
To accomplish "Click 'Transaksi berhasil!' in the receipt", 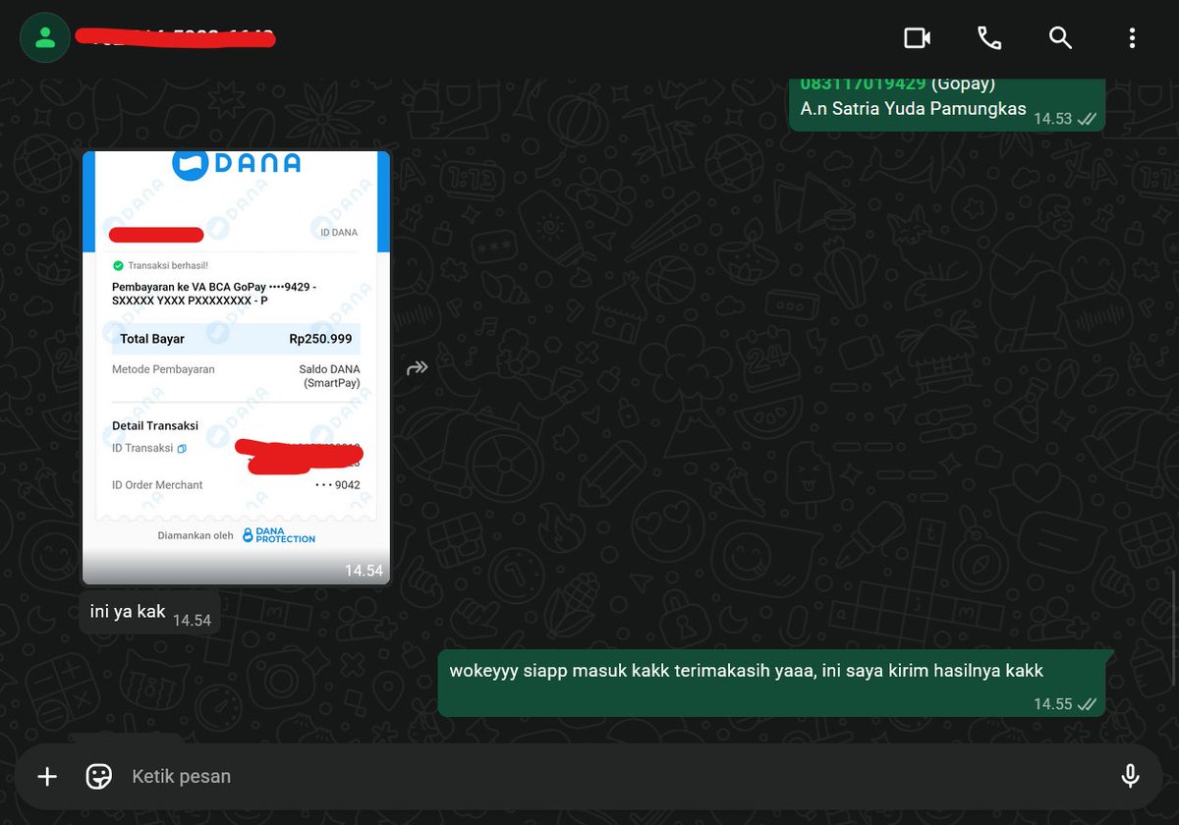I will (168, 265).
